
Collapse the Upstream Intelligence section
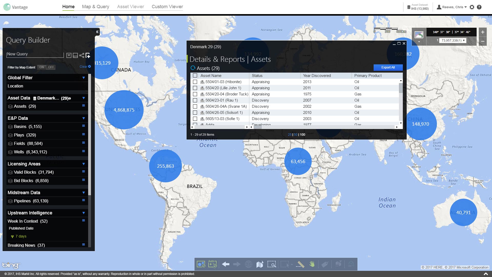tap(84, 213)
